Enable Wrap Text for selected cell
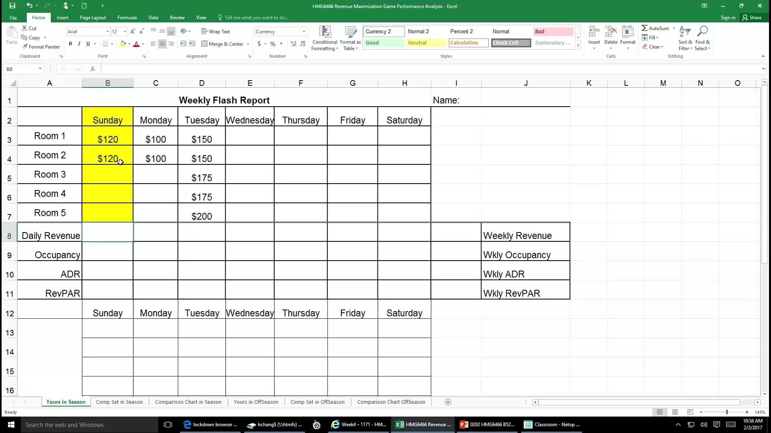Viewport: 771px width, 433px height. pyautogui.click(x=216, y=31)
